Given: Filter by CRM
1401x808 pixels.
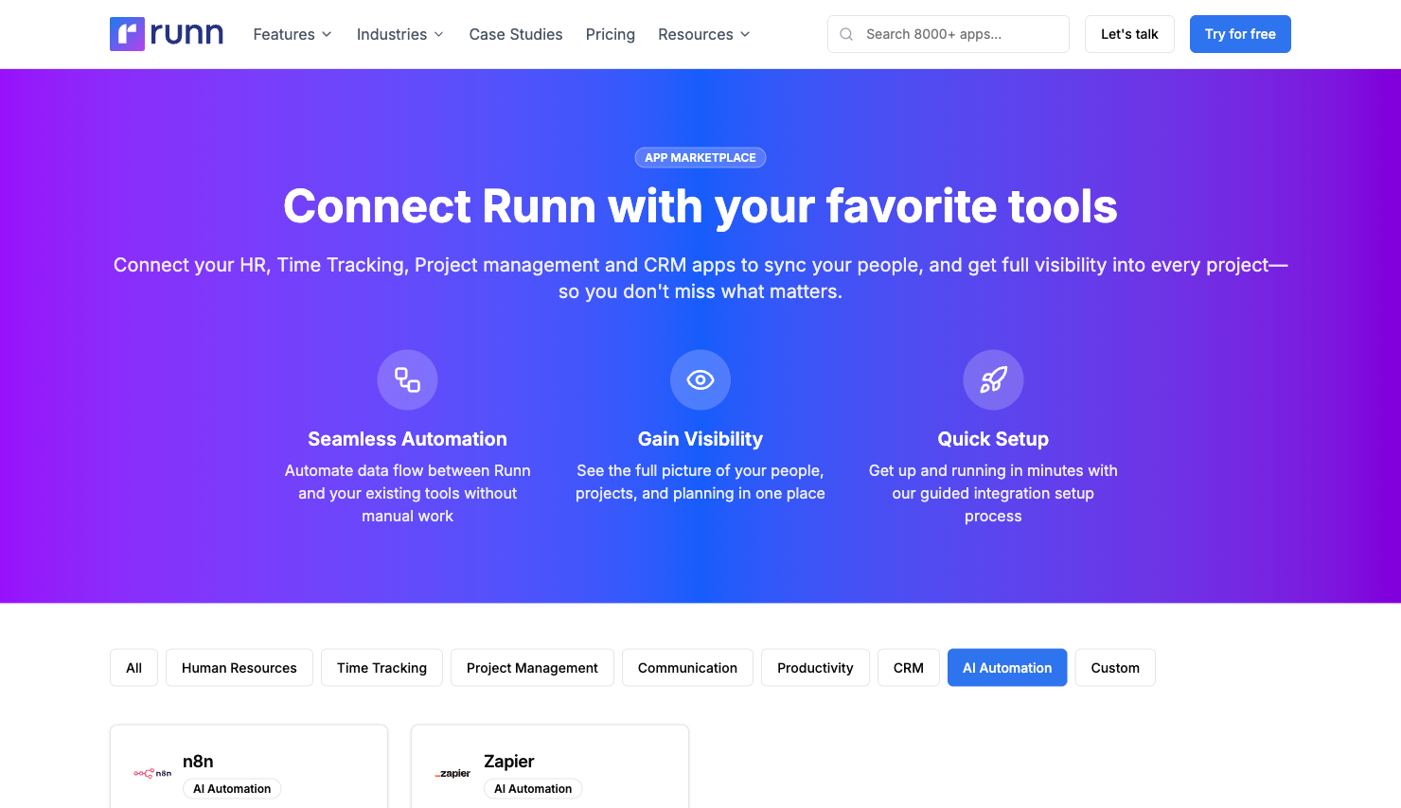Looking at the screenshot, I should coord(909,668).
